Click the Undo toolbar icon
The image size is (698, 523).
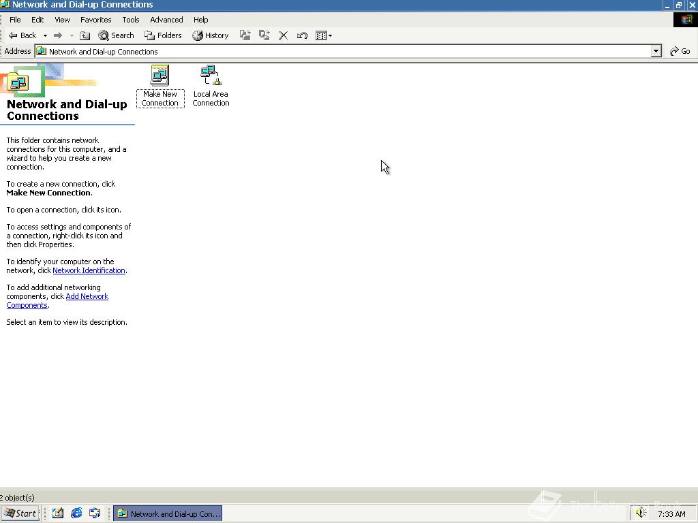point(302,35)
